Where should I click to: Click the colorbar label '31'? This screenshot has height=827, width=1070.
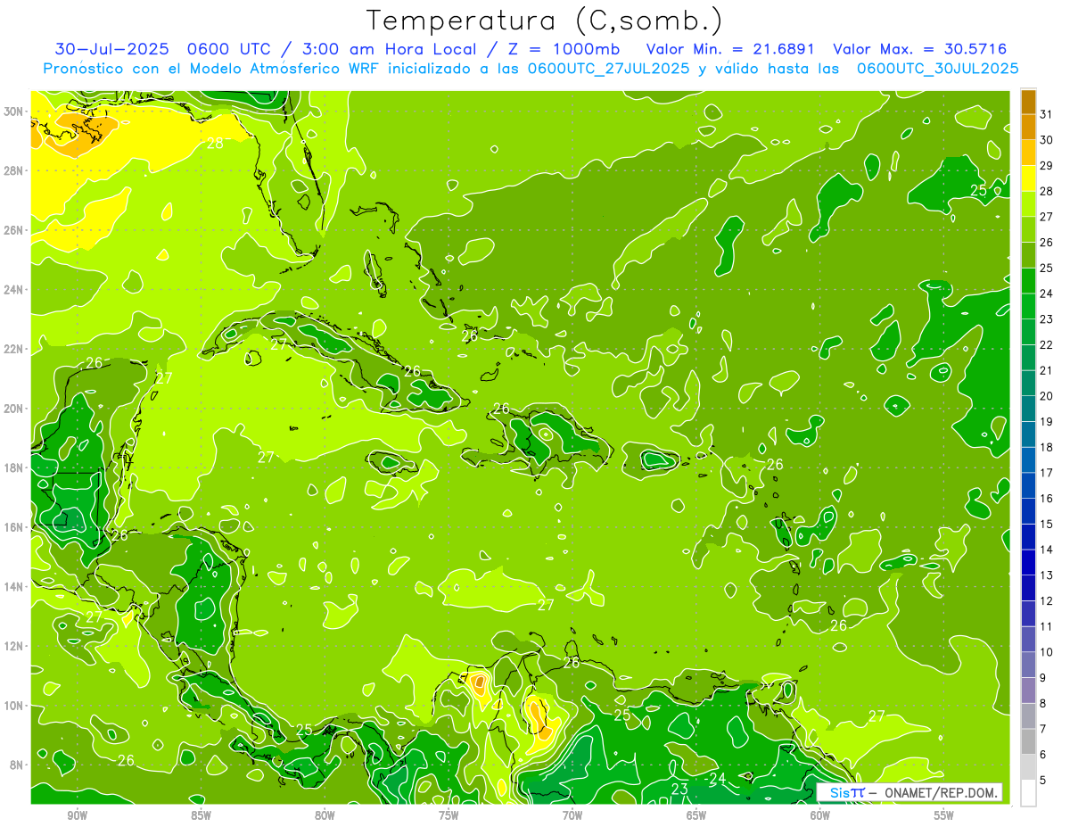[1046, 113]
